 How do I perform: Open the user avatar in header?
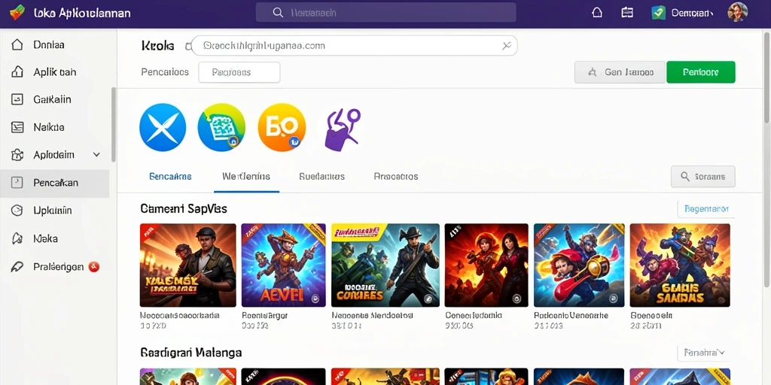click(737, 12)
